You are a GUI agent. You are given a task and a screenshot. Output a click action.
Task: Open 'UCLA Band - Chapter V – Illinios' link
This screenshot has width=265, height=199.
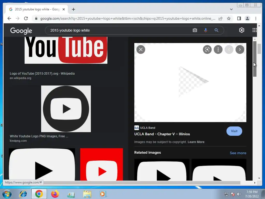(x=162, y=134)
